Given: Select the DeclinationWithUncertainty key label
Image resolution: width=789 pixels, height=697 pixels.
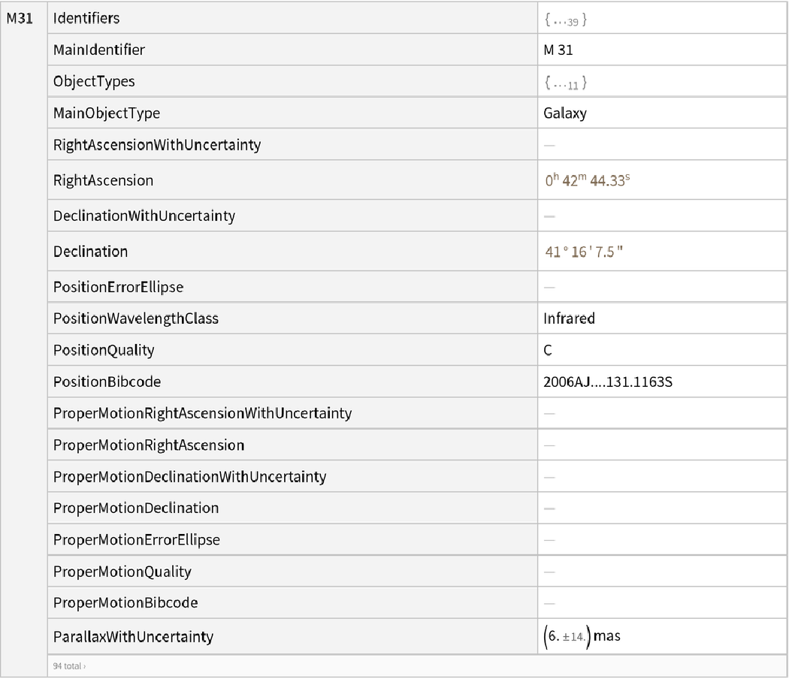Looking at the screenshot, I should [144, 216].
